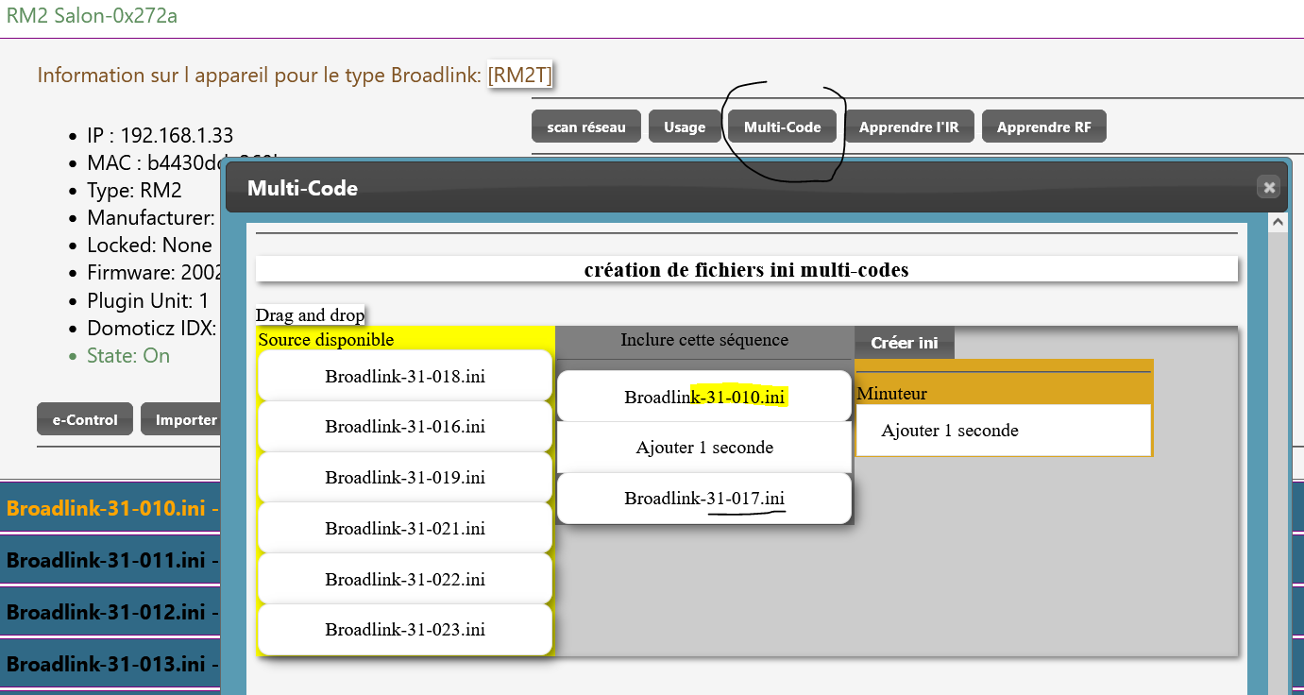Screen dimensions: 1304x695
Task: Click the Créer ini button
Action: pyautogui.click(x=905, y=343)
